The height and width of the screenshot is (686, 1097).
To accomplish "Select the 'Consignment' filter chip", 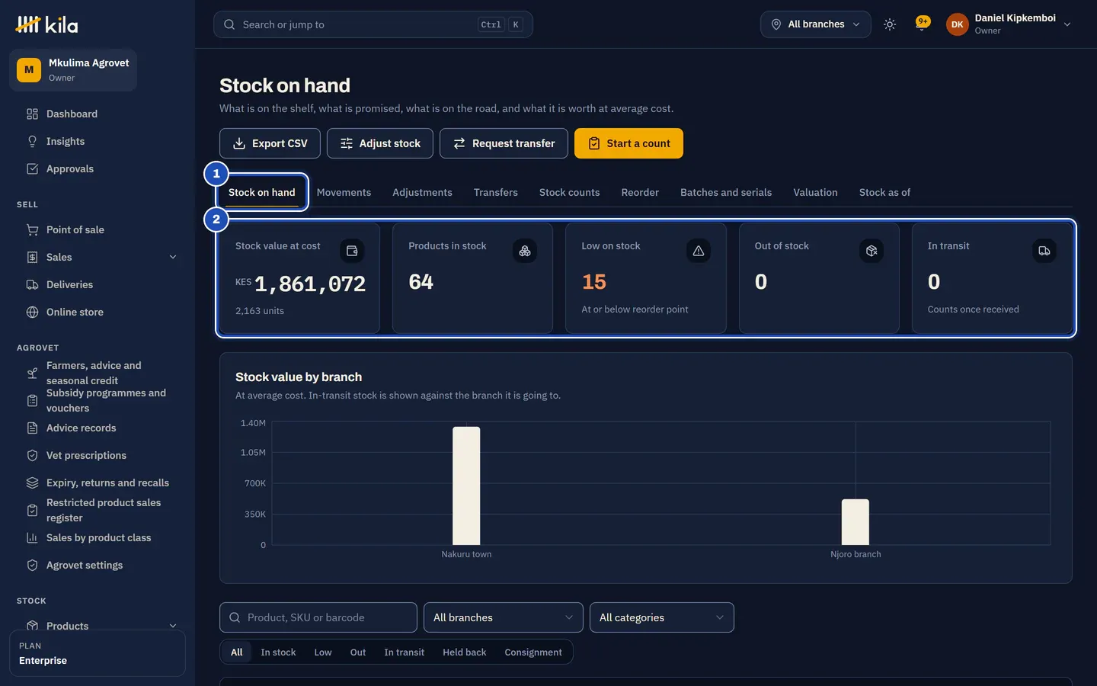I will (x=533, y=652).
